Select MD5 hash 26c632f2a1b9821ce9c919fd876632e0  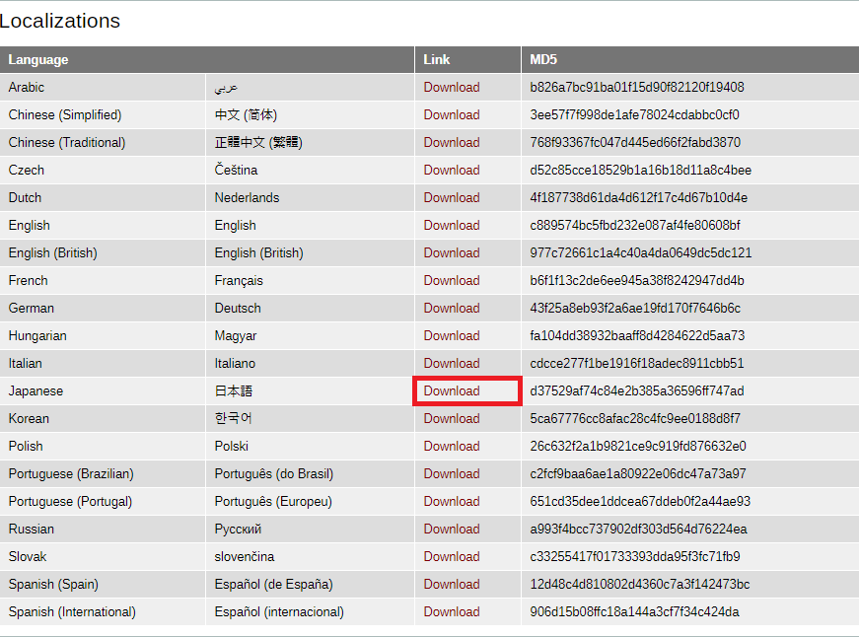click(x=638, y=446)
